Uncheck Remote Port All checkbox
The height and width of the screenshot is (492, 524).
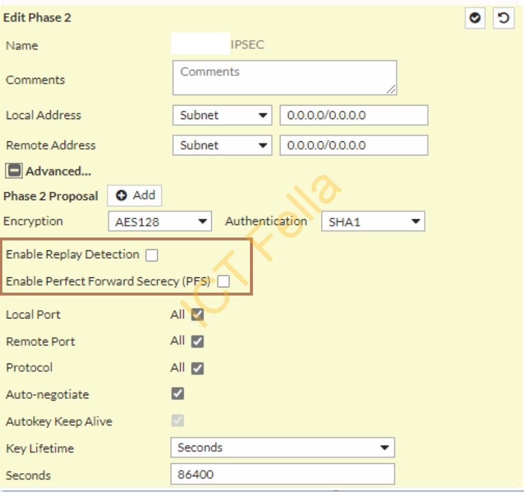click(197, 341)
